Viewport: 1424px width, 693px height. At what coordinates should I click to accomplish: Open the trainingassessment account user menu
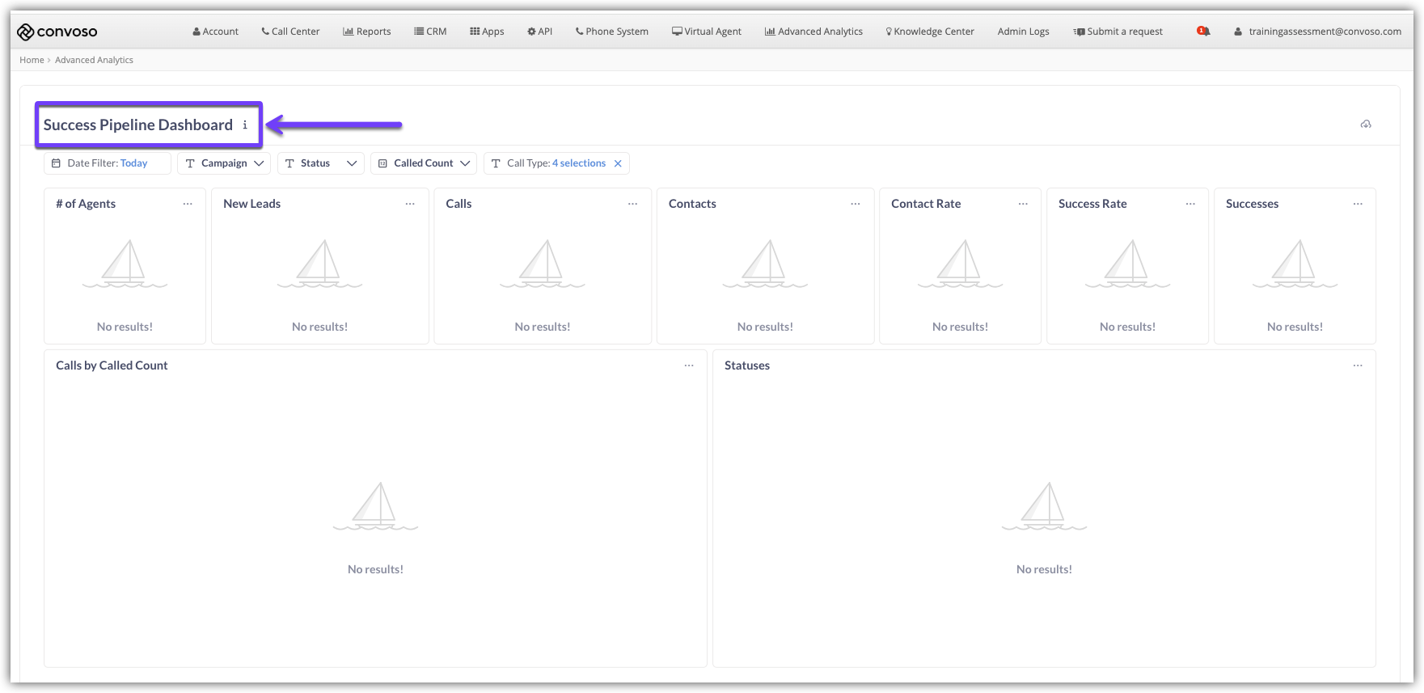[x=1317, y=32]
